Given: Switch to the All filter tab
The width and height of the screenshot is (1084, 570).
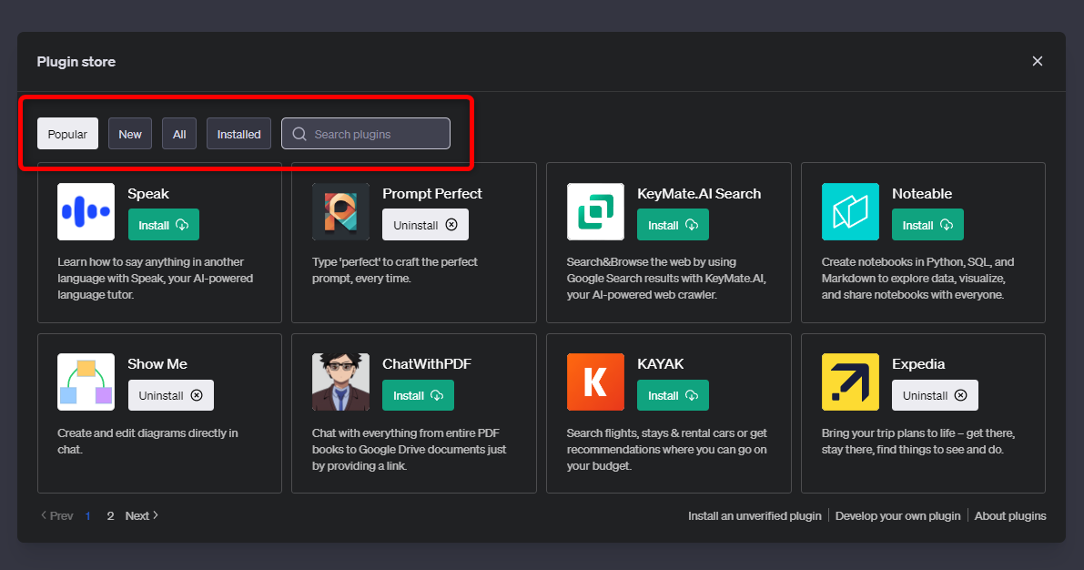Looking at the screenshot, I should pyautogui.click(x=179, y=134).
